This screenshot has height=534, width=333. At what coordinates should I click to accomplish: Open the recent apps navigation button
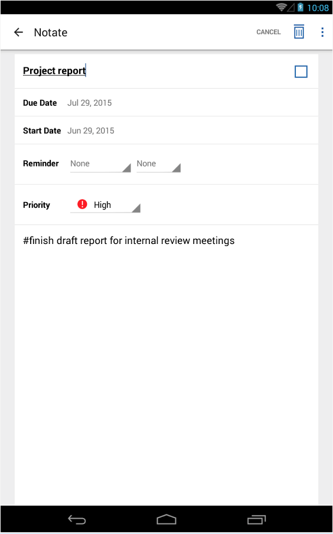[x=256, y=520]
